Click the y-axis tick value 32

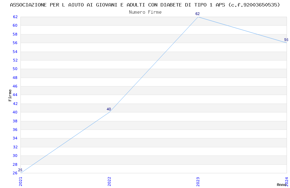click(15, 147)
